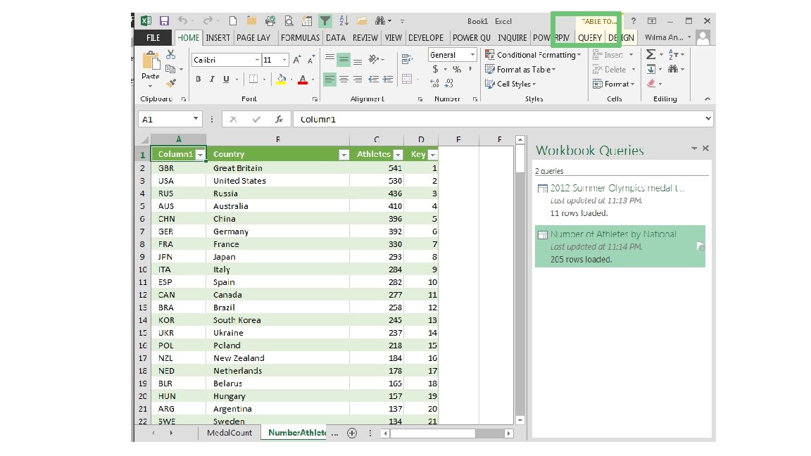
Task: Toggle Align Right
Action: [x=358, y=79]
